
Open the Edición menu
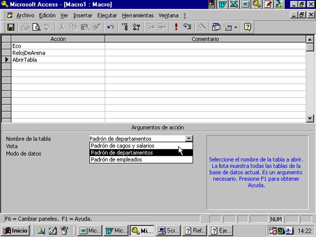(47, 15)
